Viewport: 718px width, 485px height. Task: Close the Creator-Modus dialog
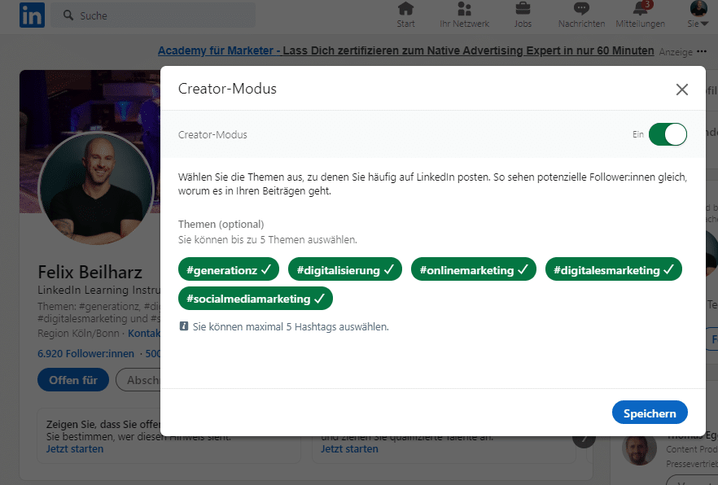682,90
